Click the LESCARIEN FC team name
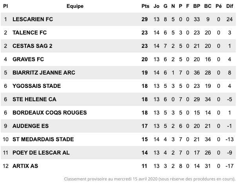Screen dimensions: 237x184 [33, 19]
